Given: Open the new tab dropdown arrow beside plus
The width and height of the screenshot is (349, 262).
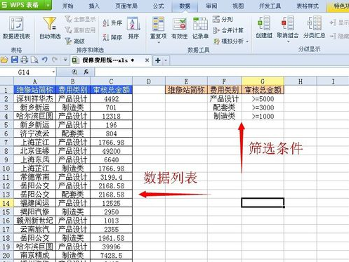Looking at the screenshot, I should click(x=166, y=60).
